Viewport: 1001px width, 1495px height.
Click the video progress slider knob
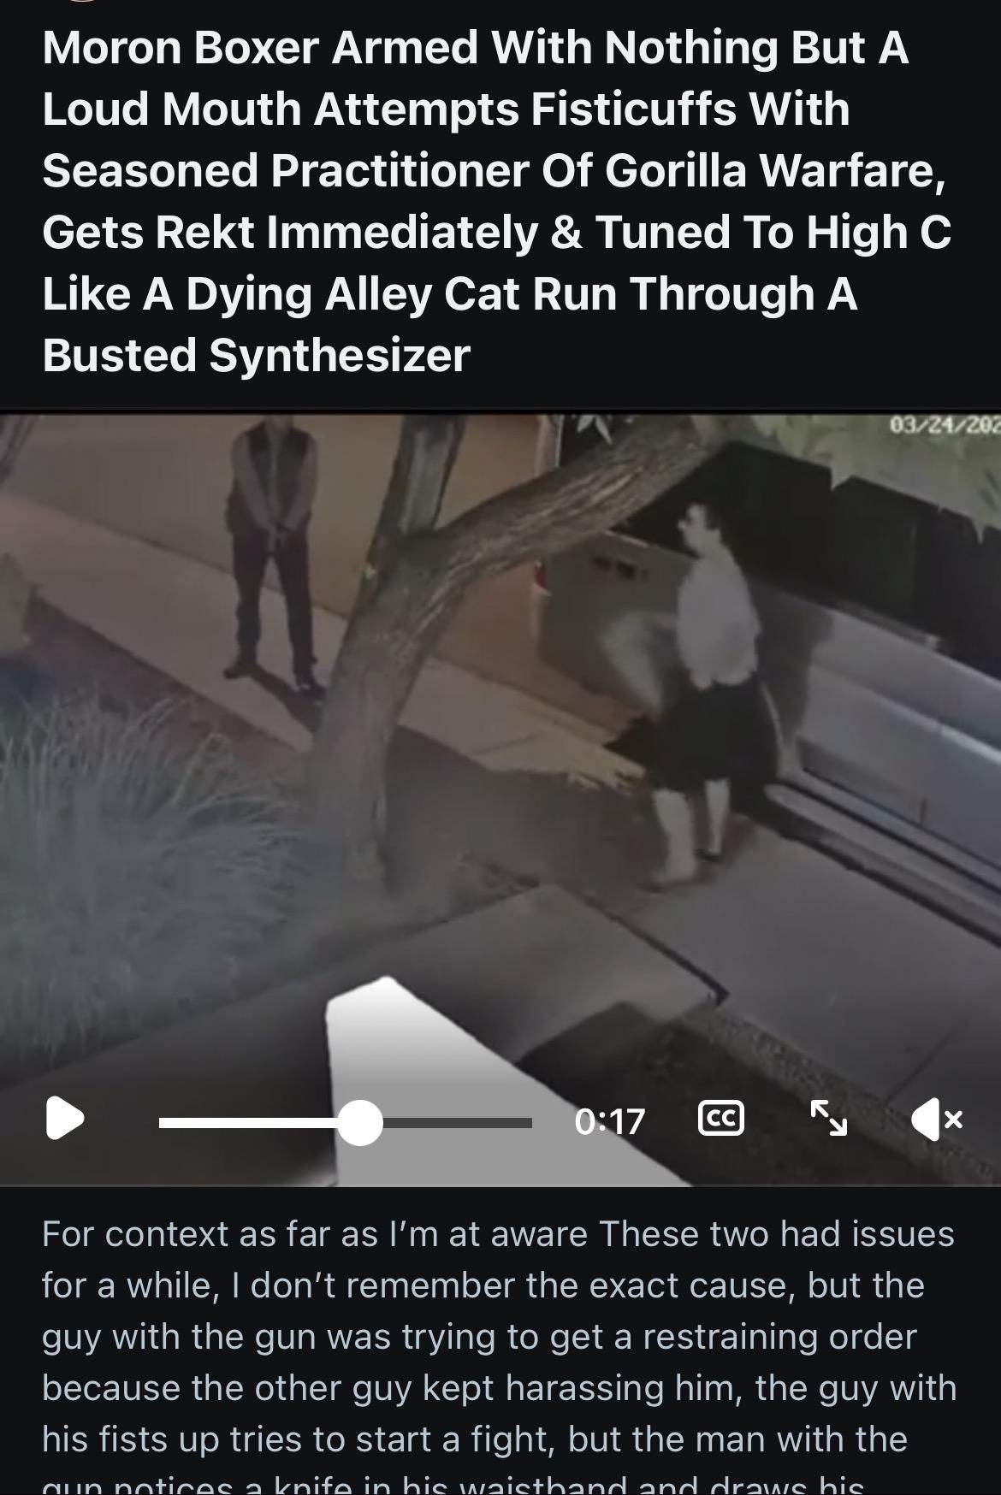(359, 1122)
